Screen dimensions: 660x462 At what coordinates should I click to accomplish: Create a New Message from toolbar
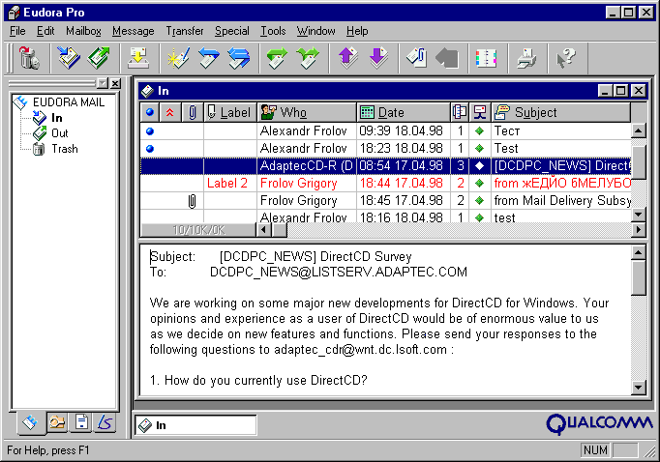pyautogui.click(x=178, y=58)
